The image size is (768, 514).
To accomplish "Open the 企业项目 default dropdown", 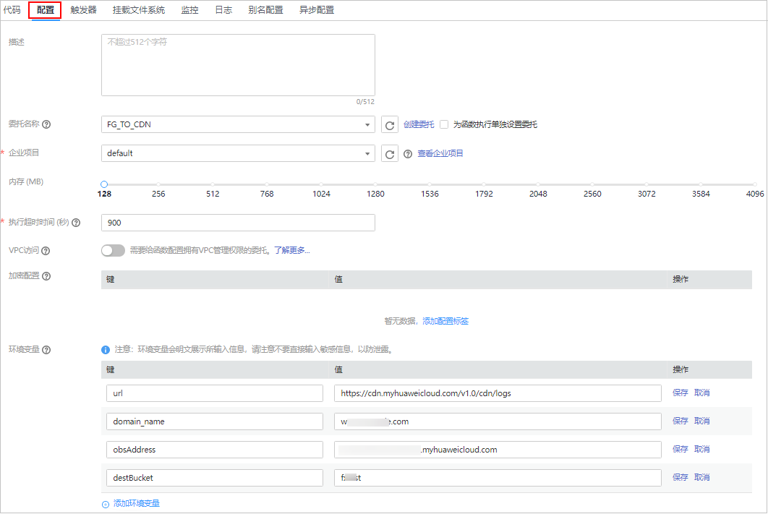I will point(238,153).
